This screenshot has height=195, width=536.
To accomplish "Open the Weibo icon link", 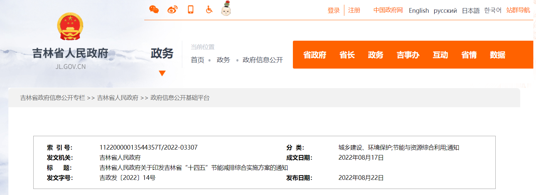I will 172,9.
